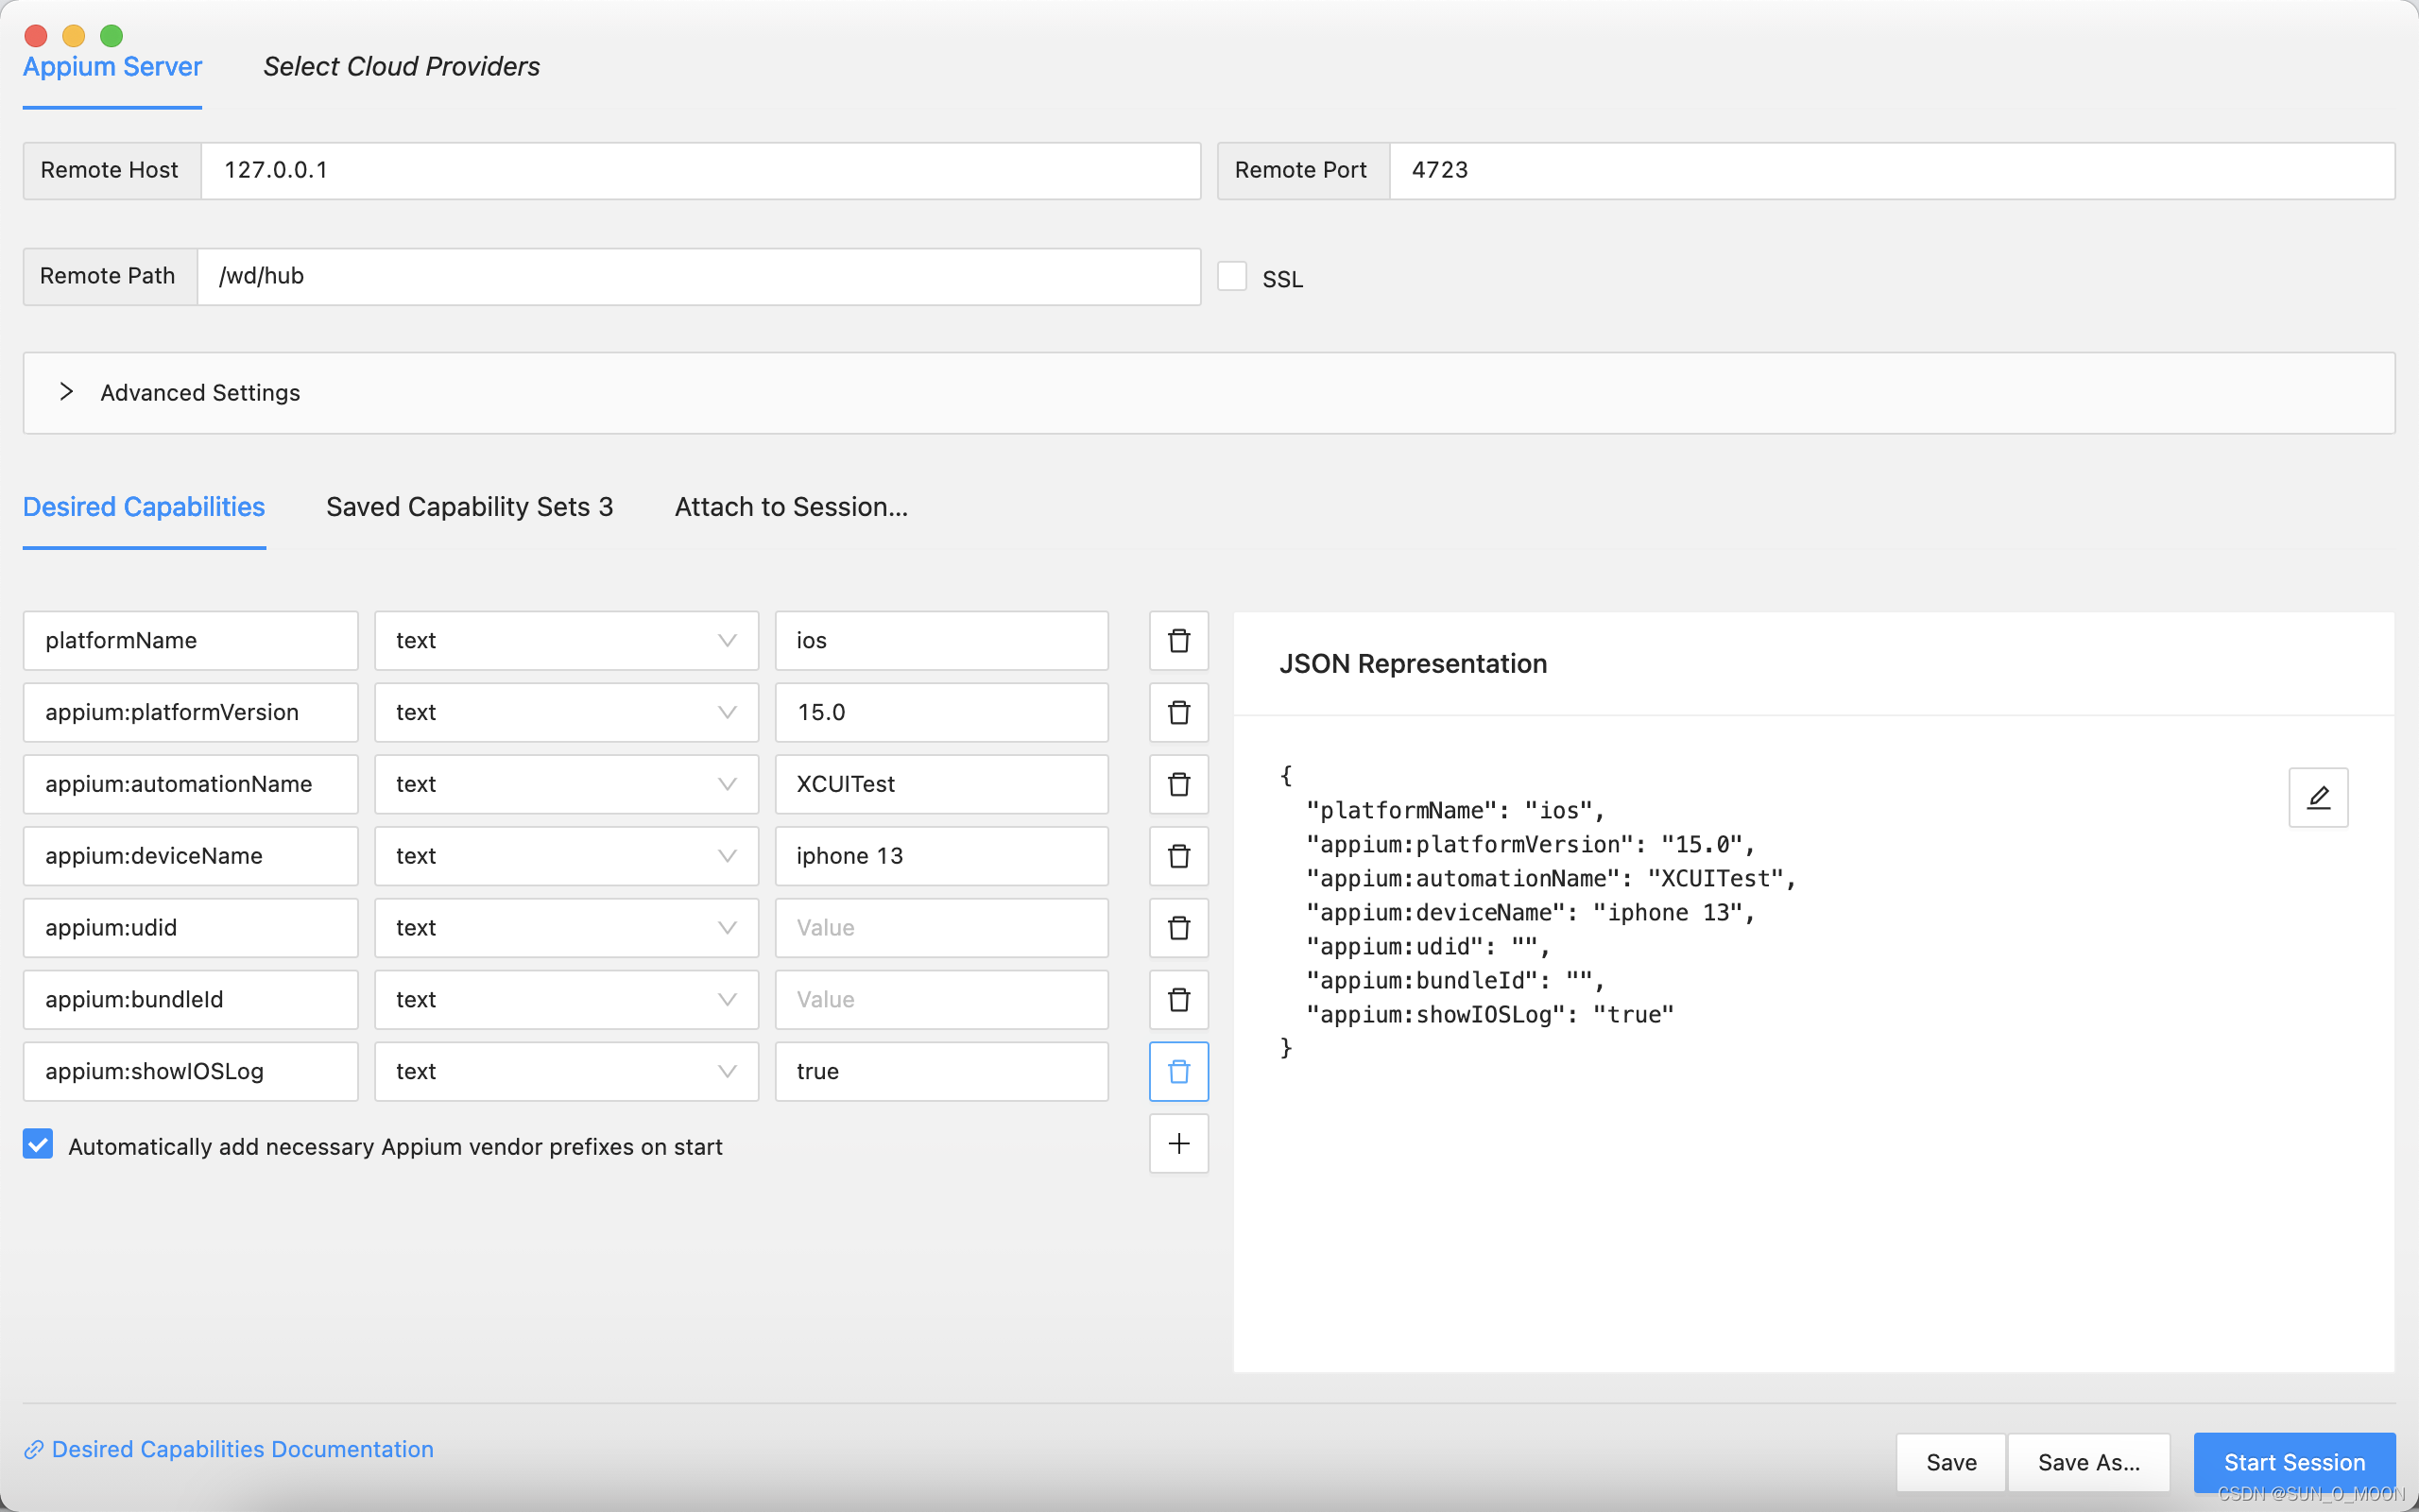Delete the appium:platformVersion capability row
This screenshot has height=1512, width=2419.
pos(1178,712)
